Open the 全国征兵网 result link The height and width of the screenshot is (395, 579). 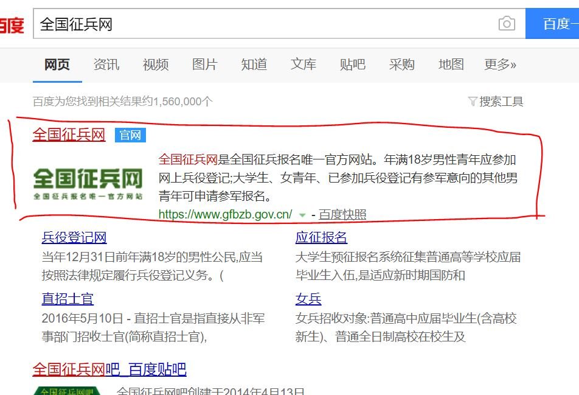(69, 135)
